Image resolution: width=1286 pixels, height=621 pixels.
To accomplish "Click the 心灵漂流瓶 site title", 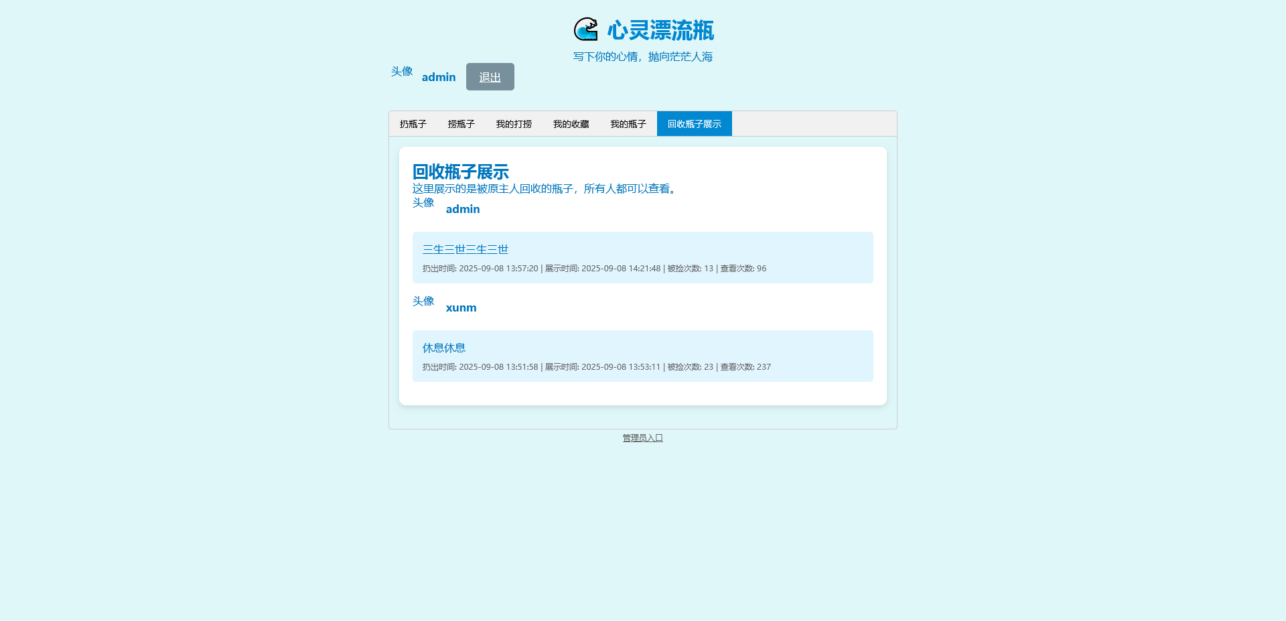I will pos(660,30).
